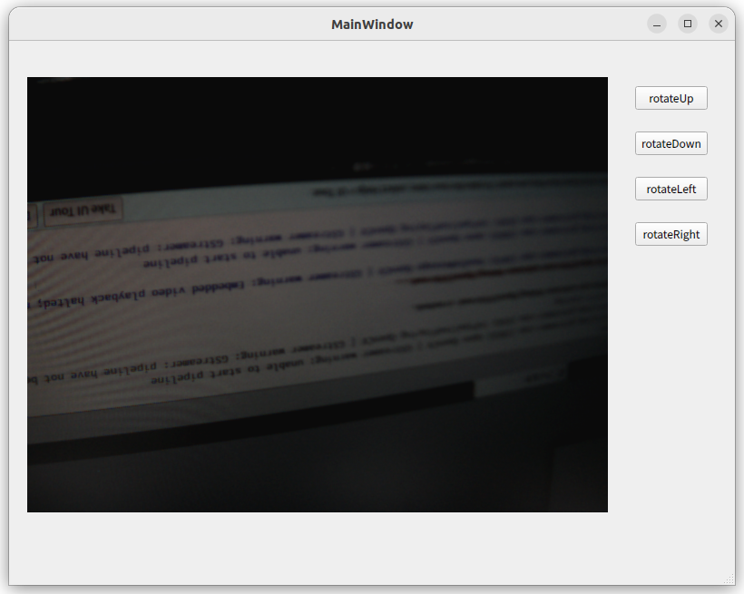Activate the rotateRight button
This screenshot has width=744, height=594.
click(x=671, y=234)
